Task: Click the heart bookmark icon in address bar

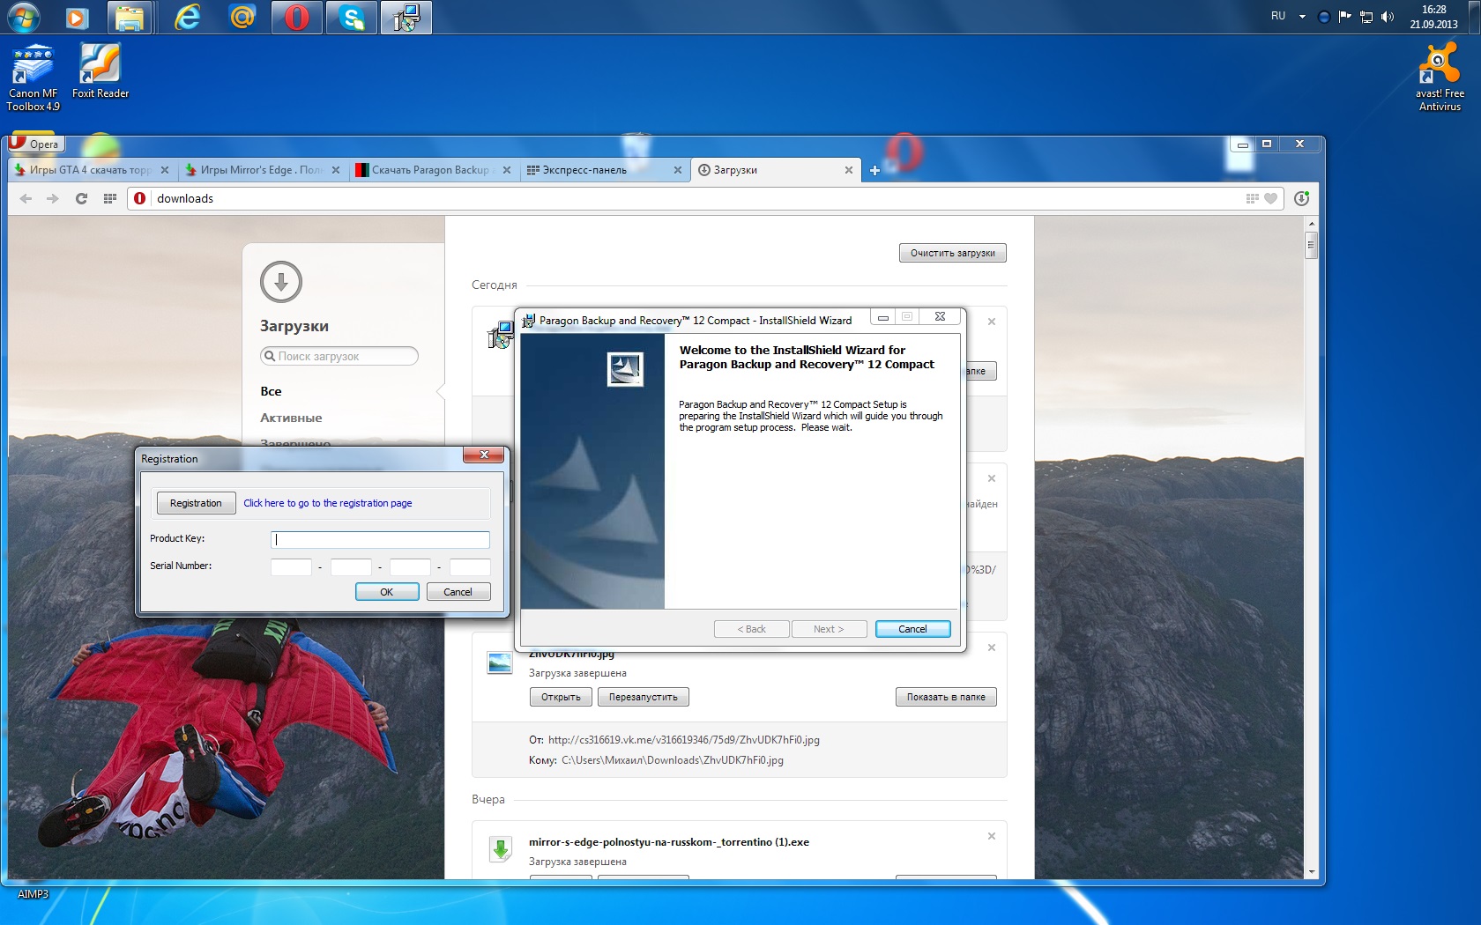Action: (x=1270, y=198)
